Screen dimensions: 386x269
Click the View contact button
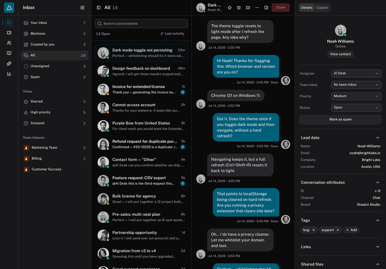pyautogui.click(x=340, y=54)
